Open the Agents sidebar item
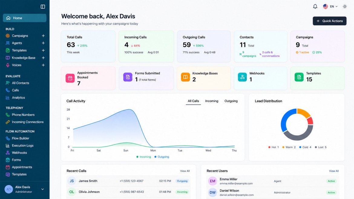Screen dimensions: 354x199 tap(17, 43)
